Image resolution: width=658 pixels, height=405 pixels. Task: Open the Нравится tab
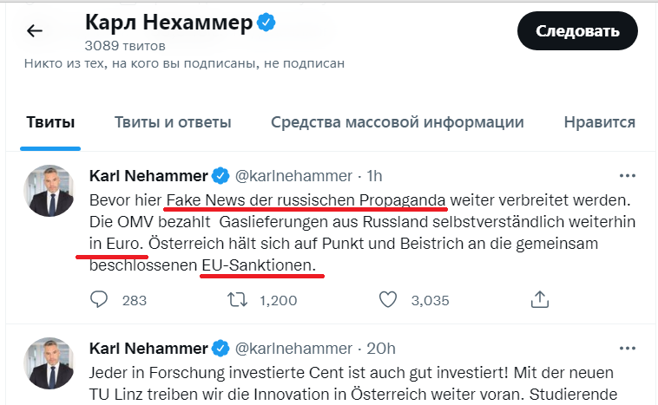pos(600,122)
